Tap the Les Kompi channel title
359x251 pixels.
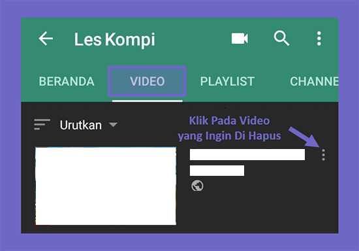115,40
